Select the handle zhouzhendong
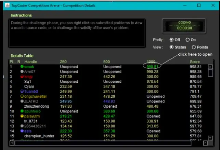The height and width of the screenshot is (150, 220). click(37, 106)
